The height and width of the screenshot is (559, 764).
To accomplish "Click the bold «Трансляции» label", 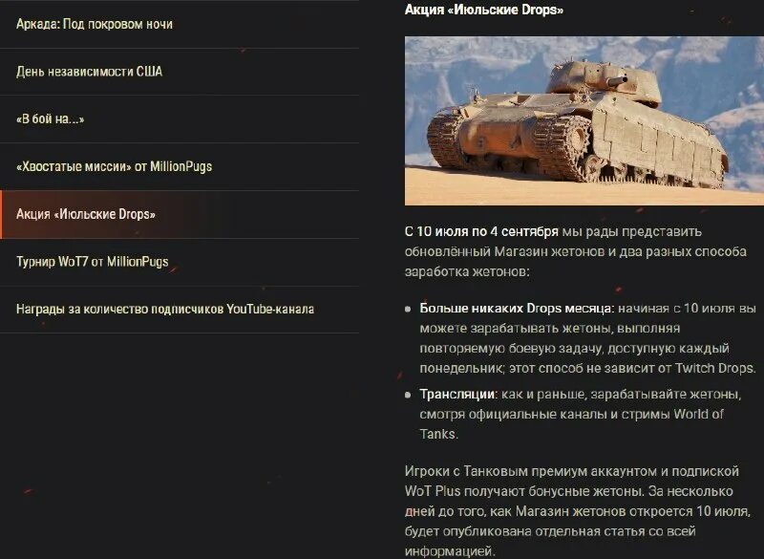I will click(457, 395).
